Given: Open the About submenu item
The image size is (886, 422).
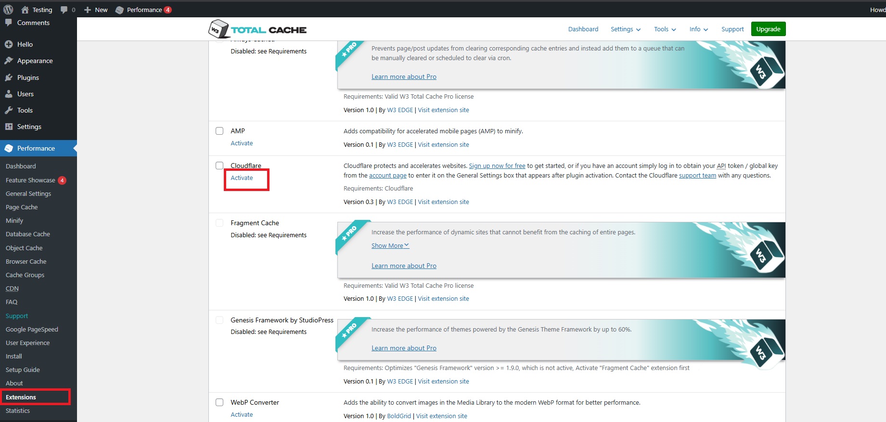Looking at the screenshot, I should pos(14,383).
